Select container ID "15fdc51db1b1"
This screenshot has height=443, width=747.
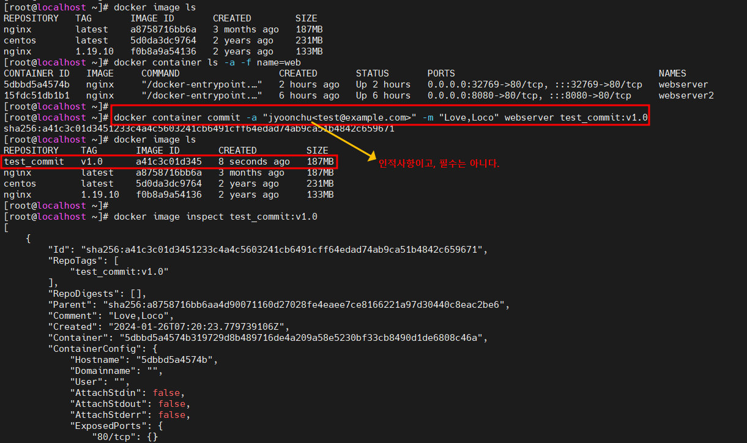[x=37, y=95]
